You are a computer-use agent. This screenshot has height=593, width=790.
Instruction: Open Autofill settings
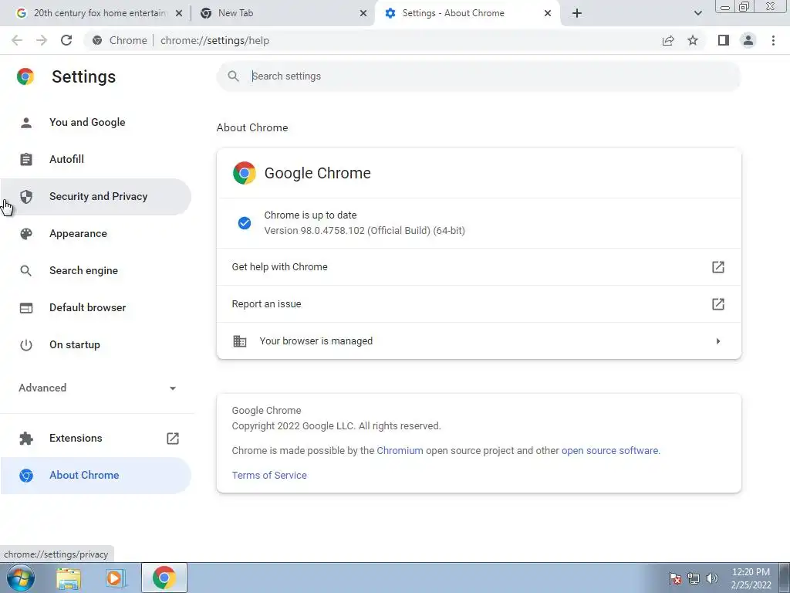96,159
